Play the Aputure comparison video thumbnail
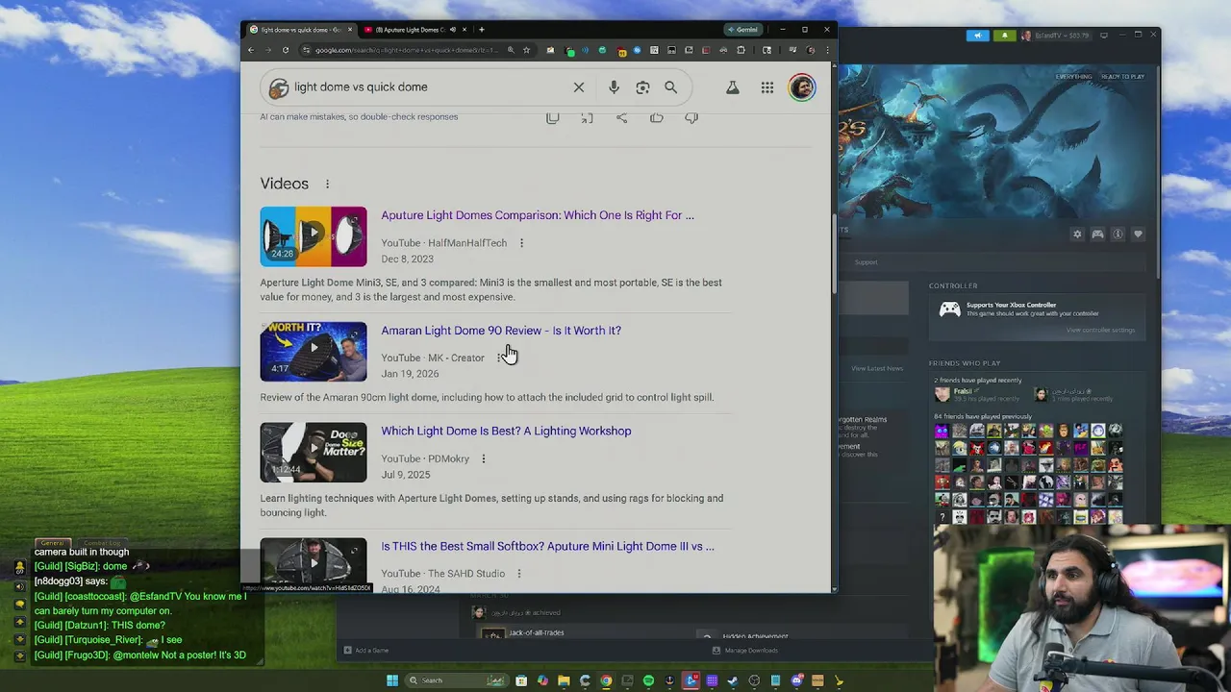 314,236
